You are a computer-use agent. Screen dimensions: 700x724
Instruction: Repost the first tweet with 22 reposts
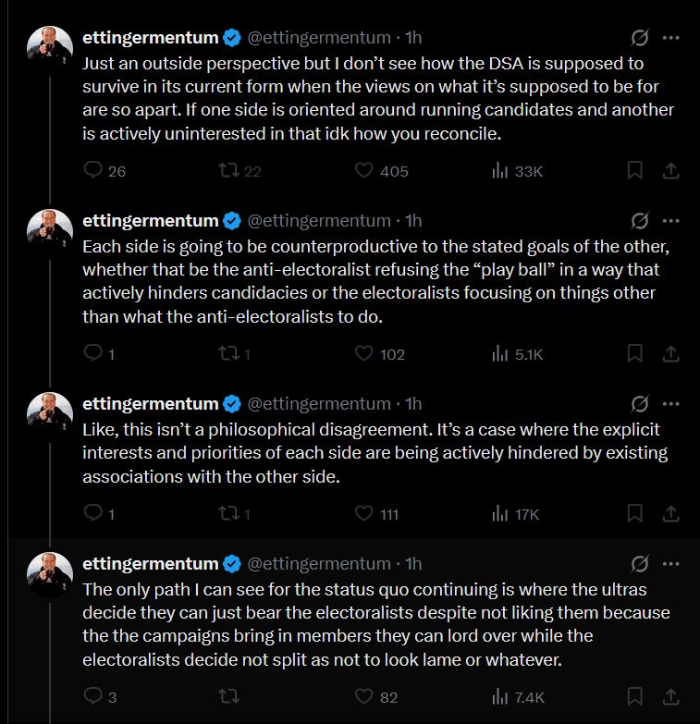coord(228,170)
